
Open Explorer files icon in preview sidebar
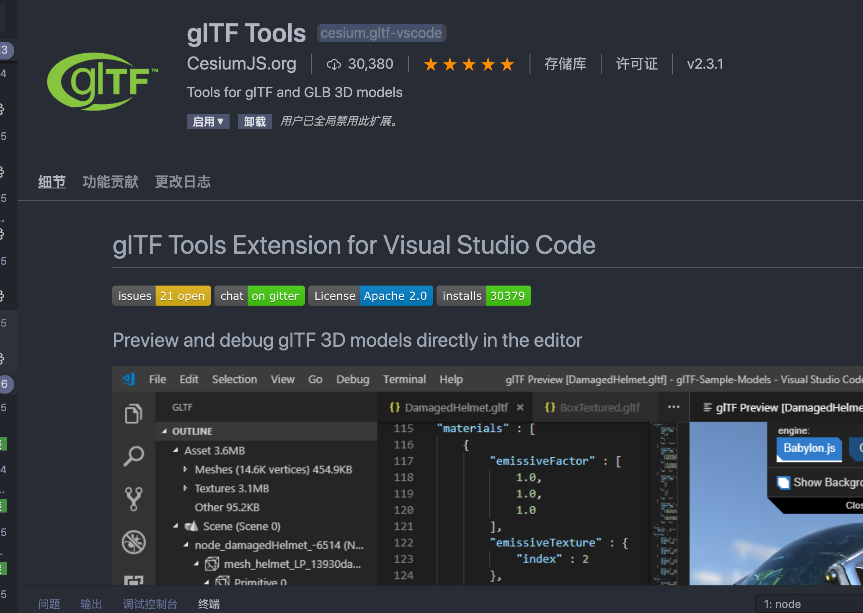(x=134, y=414)
